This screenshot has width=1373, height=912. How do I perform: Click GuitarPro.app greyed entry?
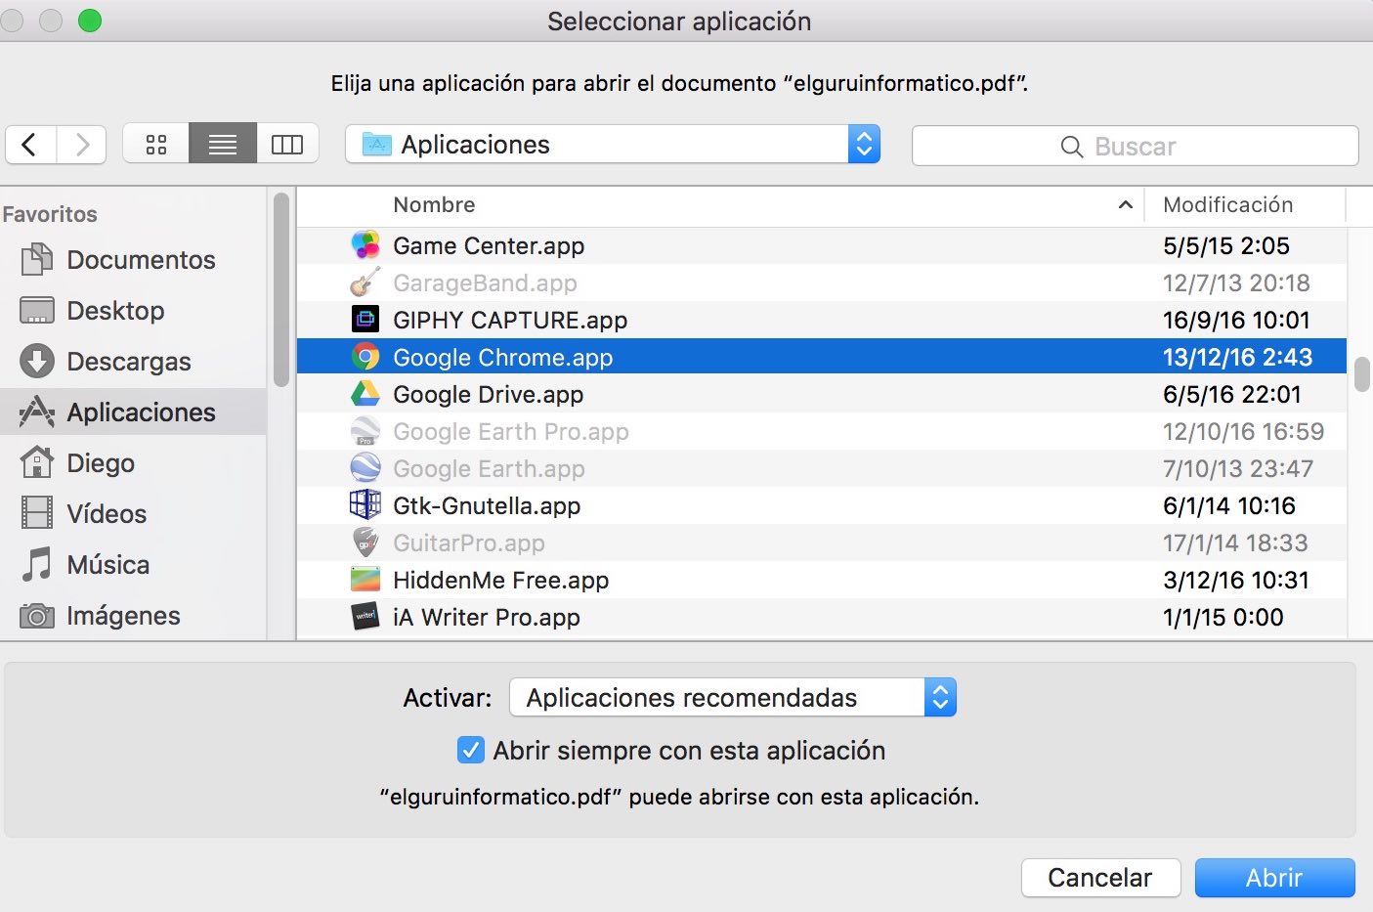tap(821, 543)
